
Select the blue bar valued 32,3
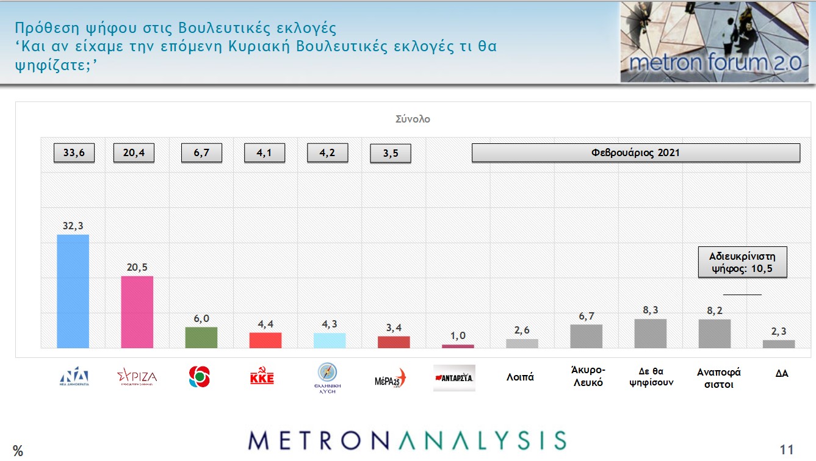(73, 291)
